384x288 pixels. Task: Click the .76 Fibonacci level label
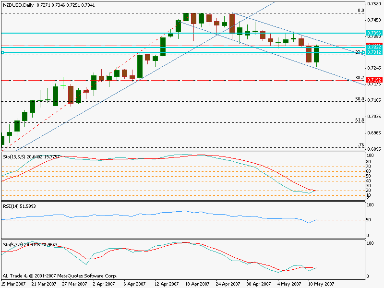coord(360,145)
